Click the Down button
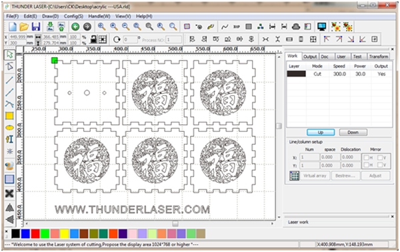 353,132
